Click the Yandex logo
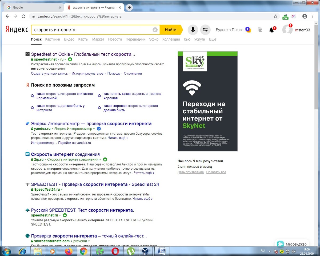The height and width of the screenshot is (256, 320). point(17,30)
